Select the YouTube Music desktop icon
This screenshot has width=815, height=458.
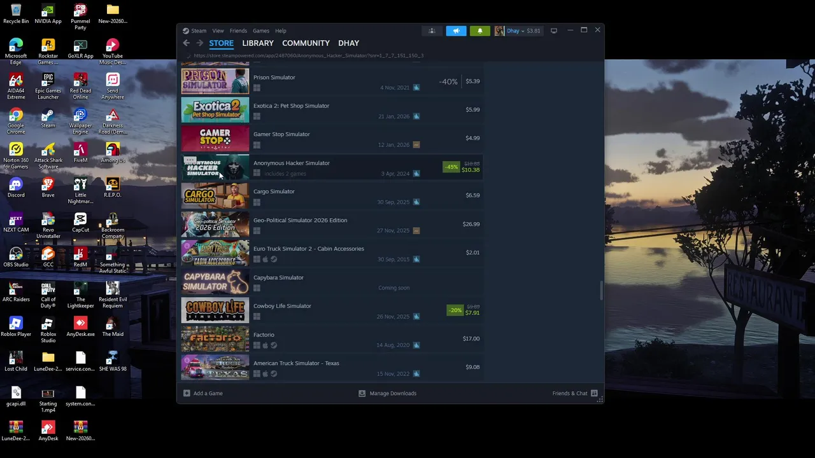click(113, 52)
